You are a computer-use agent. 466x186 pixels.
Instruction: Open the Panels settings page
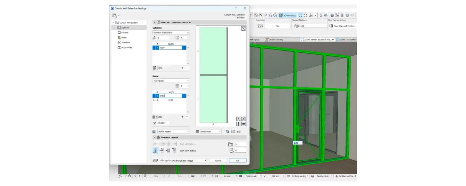point(124,38)
